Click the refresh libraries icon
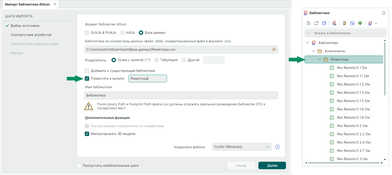This screenshot has height=175, width=392. (x=316, y=23)
